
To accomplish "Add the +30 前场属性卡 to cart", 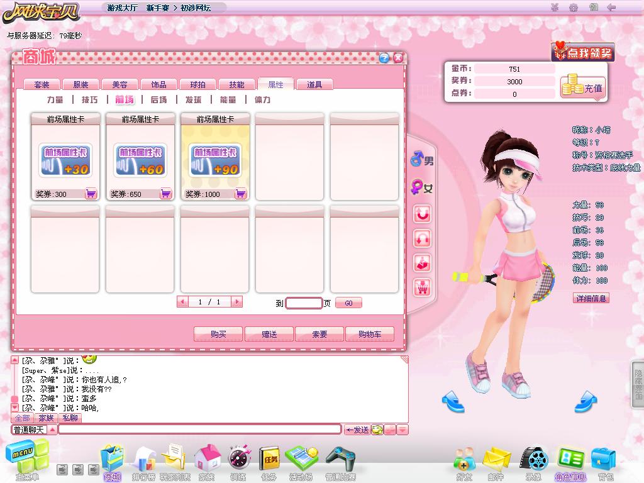I will (91, 194).
